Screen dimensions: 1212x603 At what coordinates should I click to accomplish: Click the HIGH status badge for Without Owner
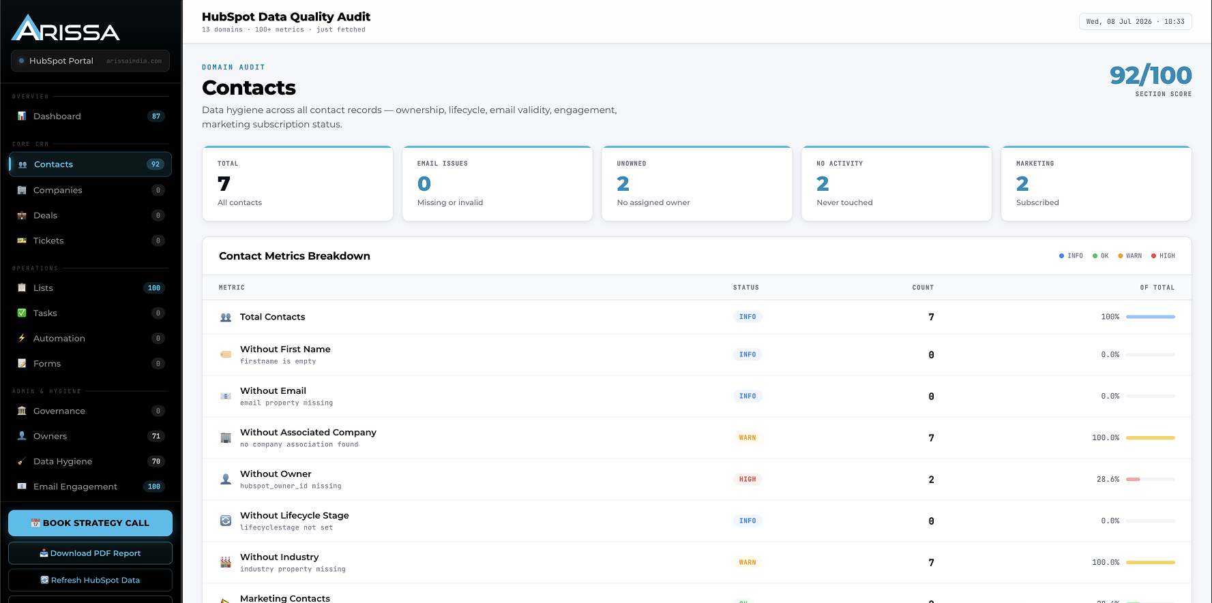click(748, 479)
